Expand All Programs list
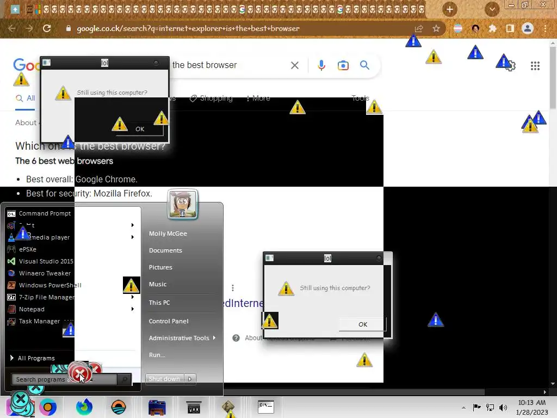 click(33, 358)
